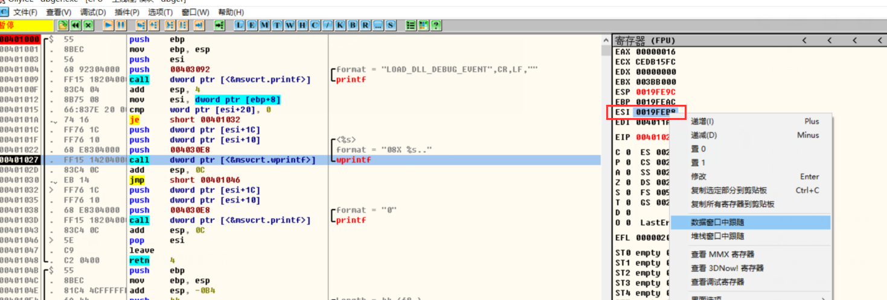887x300 pixels.
Task: Click the Appearance colors grid icon
Action: point(423,25)
